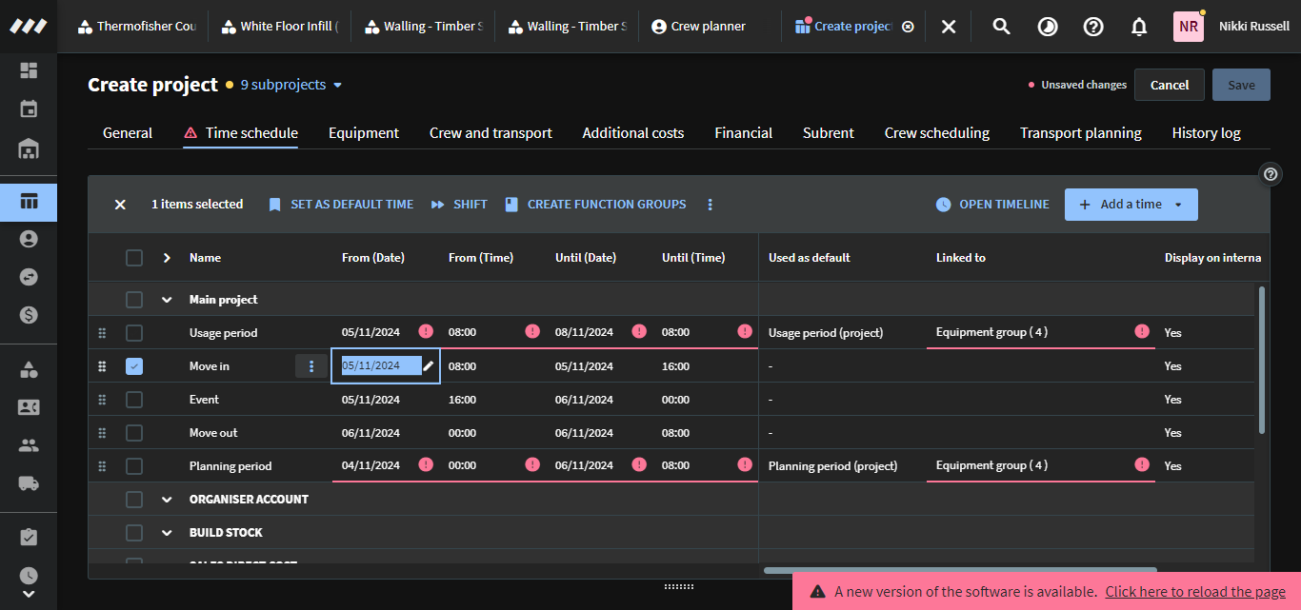
Task: Open the dollar sign financial icon in sidebar
Action: click(29, 315)
